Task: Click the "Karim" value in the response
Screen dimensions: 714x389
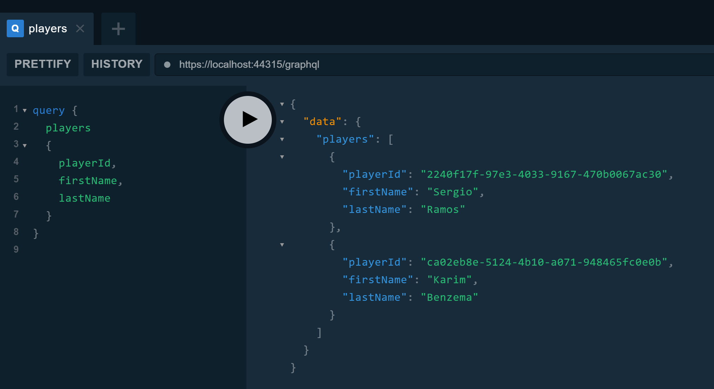Action: (450, 280)
